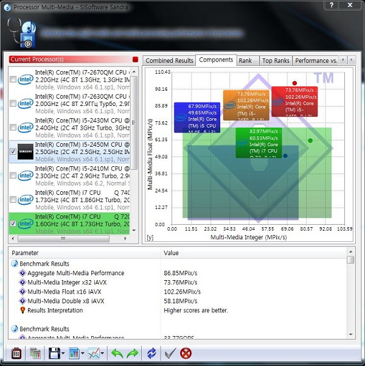Click the Sandra title bar app icon
Viewport: 365px width, 366px height.
7,7
